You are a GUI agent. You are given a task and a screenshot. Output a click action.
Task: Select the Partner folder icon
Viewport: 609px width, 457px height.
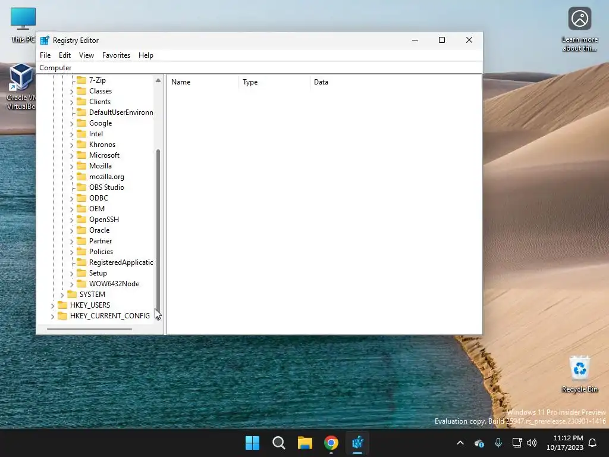[81, 241]
